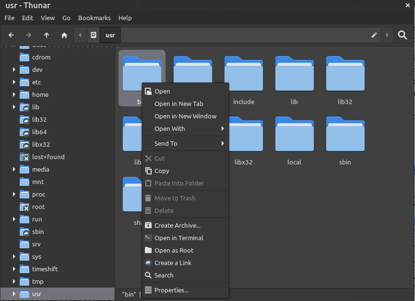Click the forward navigation arrow
The image size is (415, 301).
(29, 35)
